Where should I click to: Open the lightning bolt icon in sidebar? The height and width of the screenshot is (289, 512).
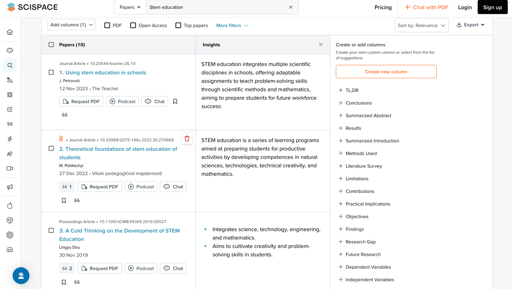click(x=10, y=139)
